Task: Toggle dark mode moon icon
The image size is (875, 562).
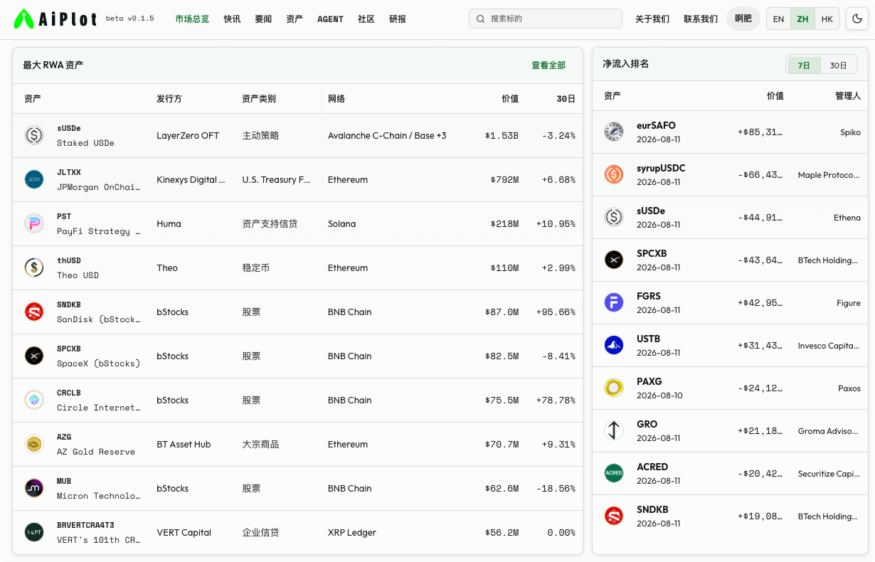Action: (857, 19)
